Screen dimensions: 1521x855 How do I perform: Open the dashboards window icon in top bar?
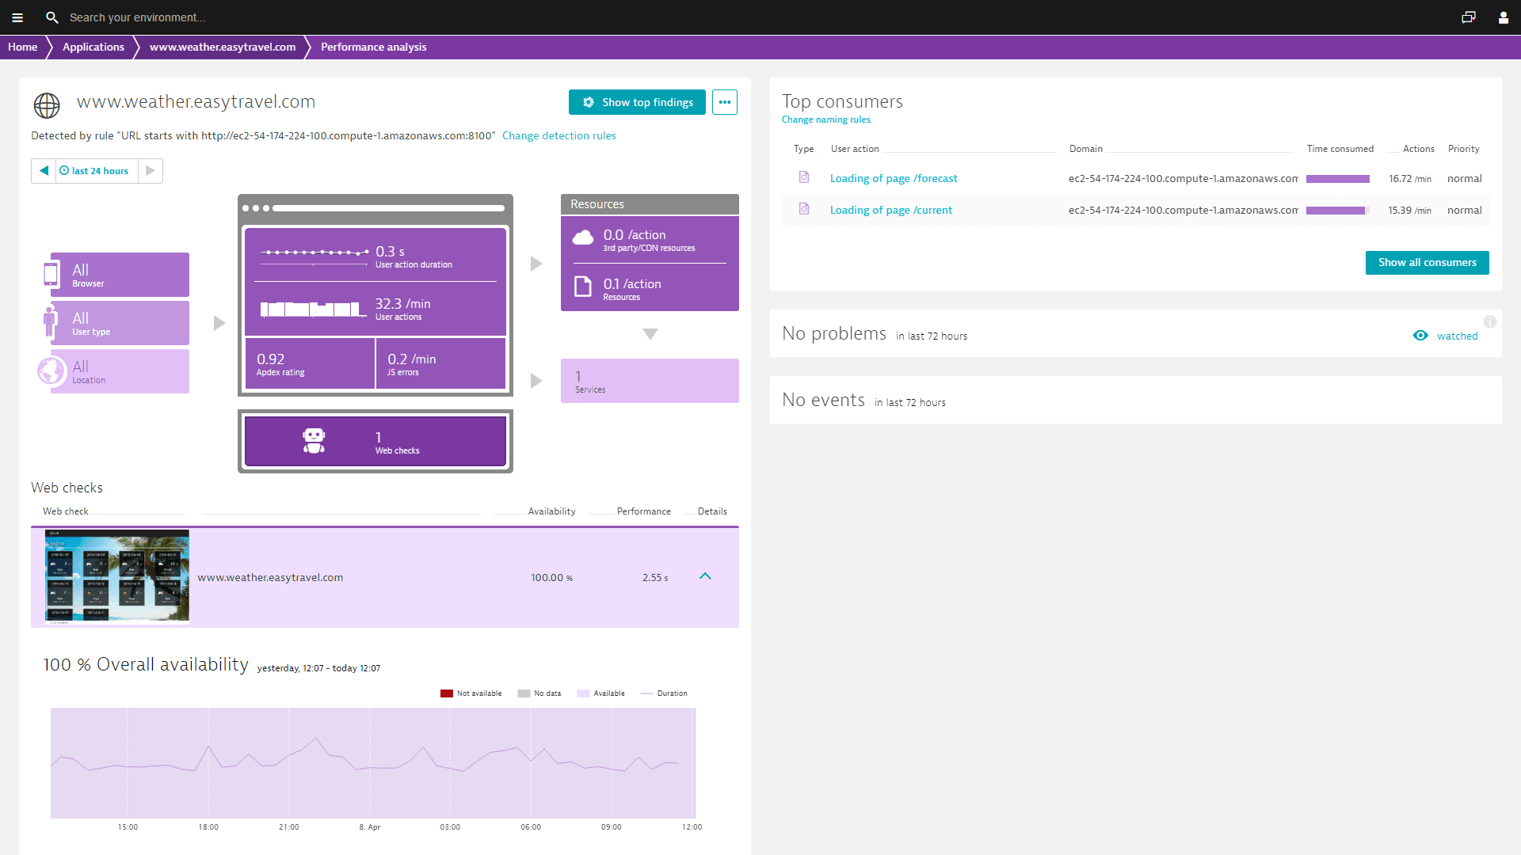1469,17
